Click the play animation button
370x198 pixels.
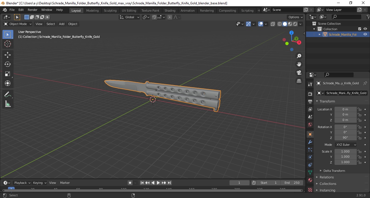coord(158,183)
